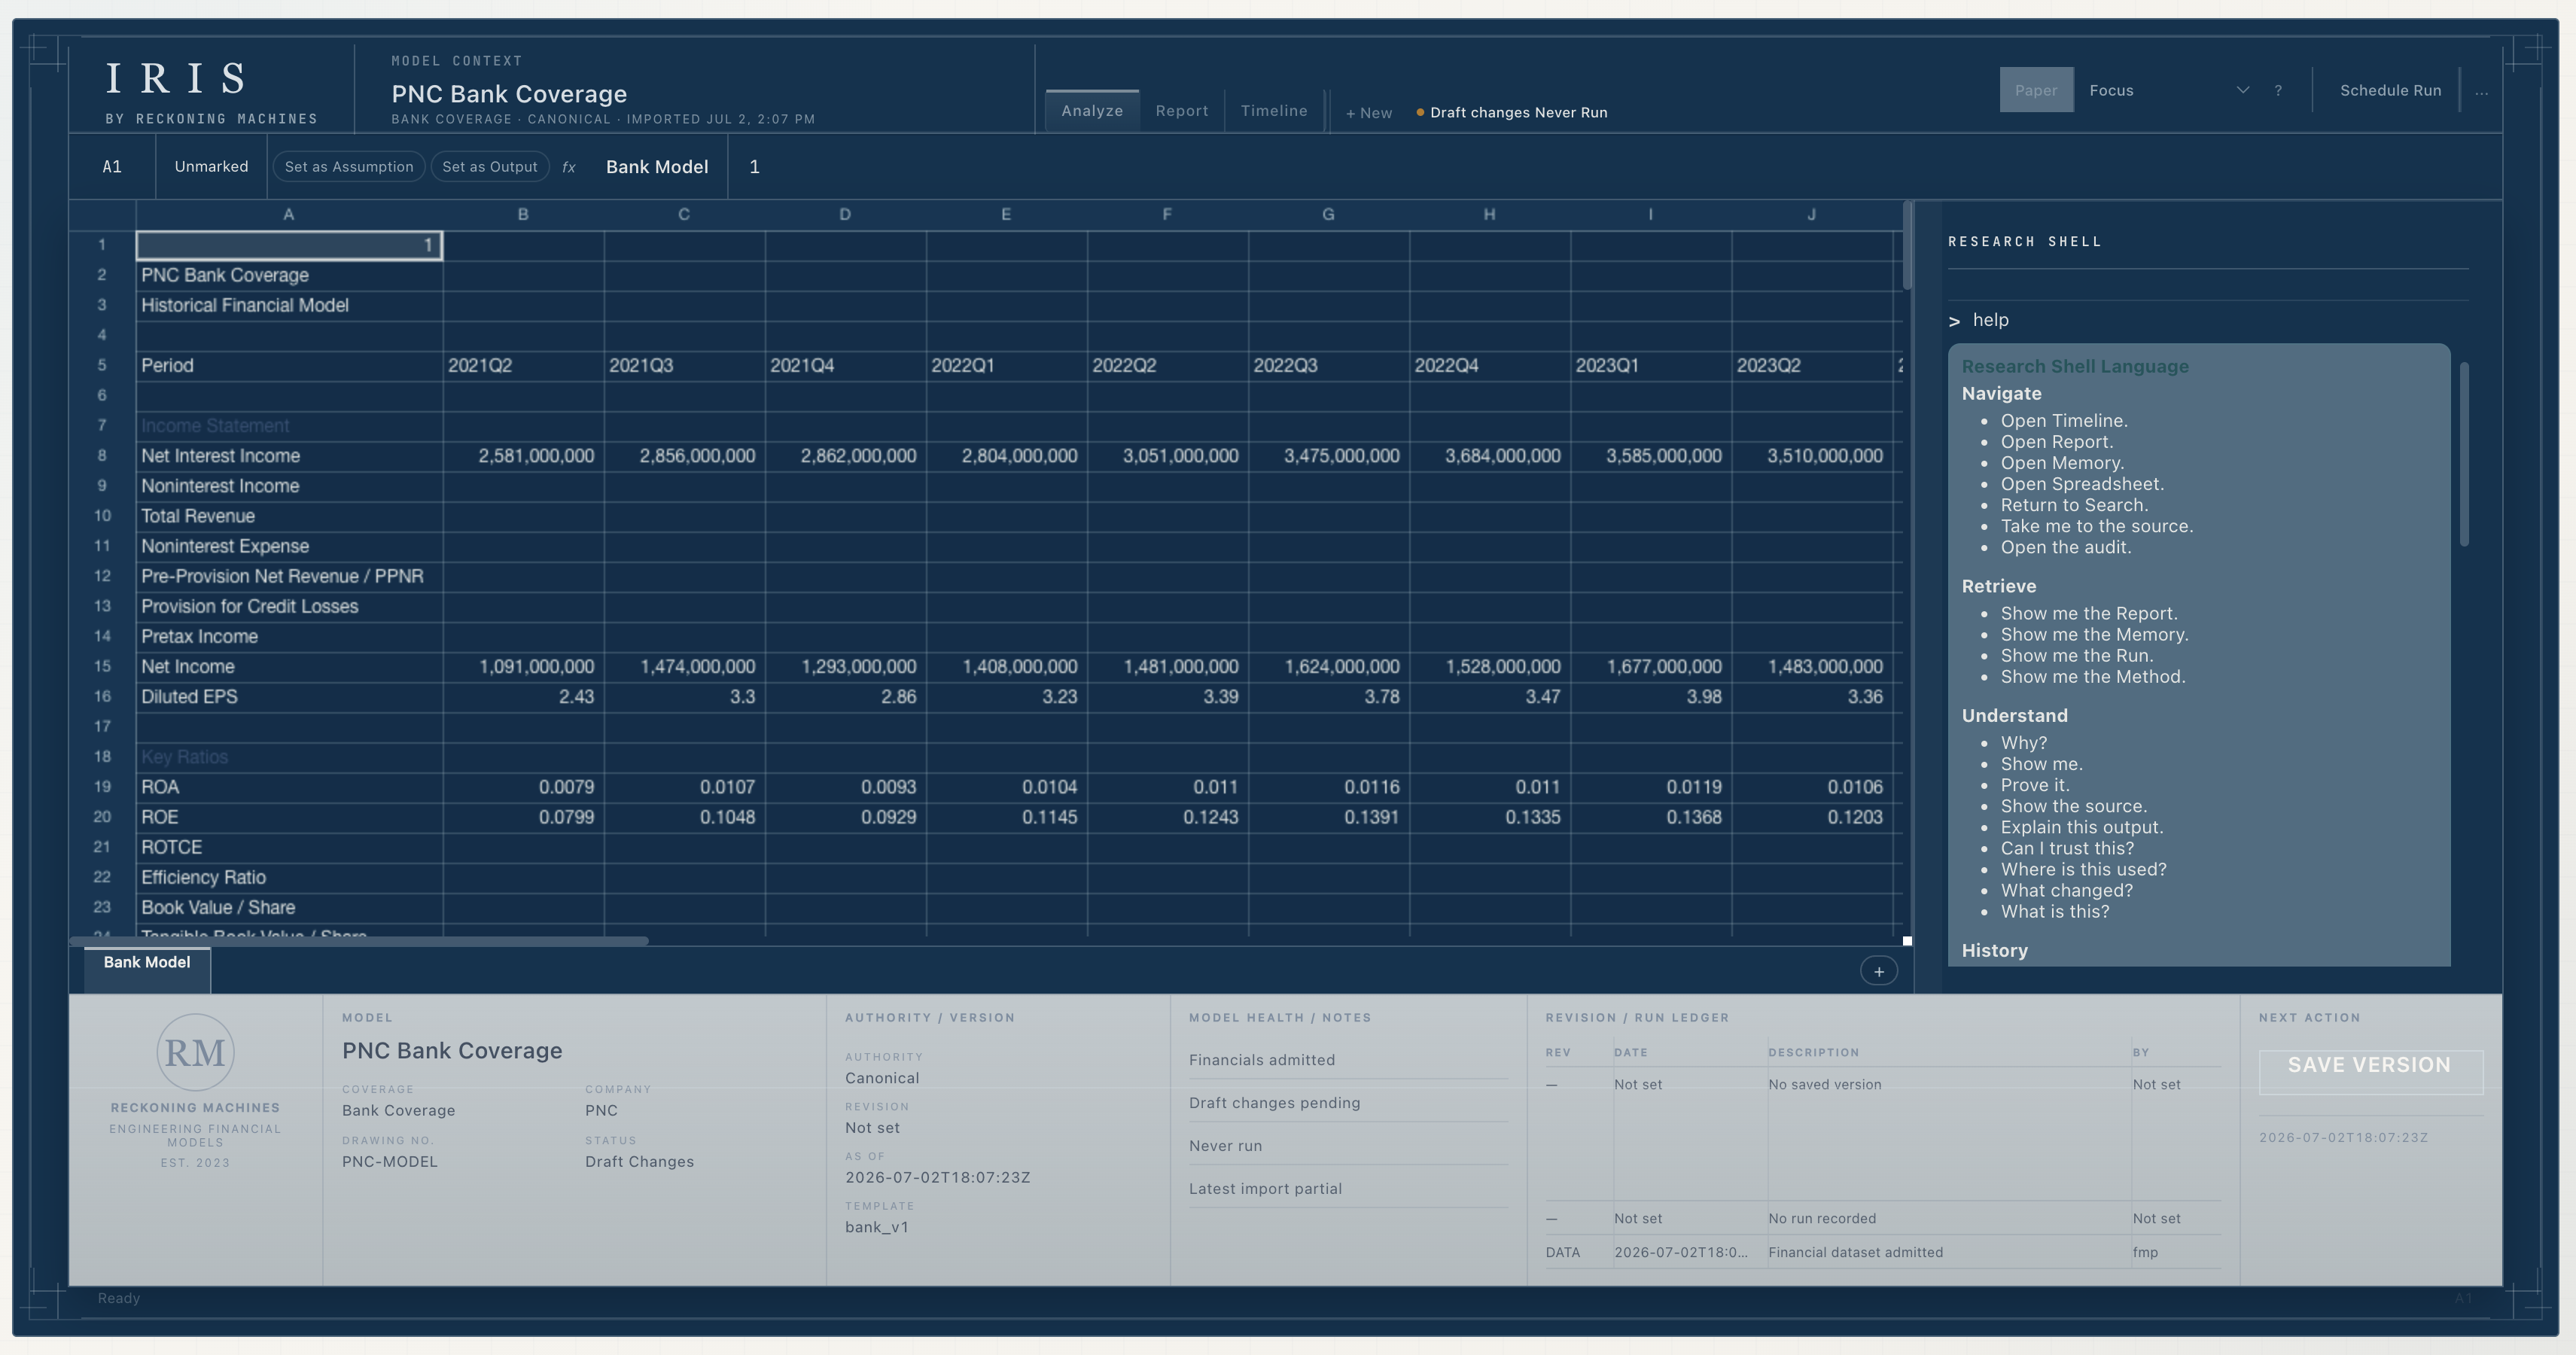Click the bank_v1 template value
Image resolution: width=2576 pixels, height=1355 pixels.
pyautogui.click(x=876, y=1228)
